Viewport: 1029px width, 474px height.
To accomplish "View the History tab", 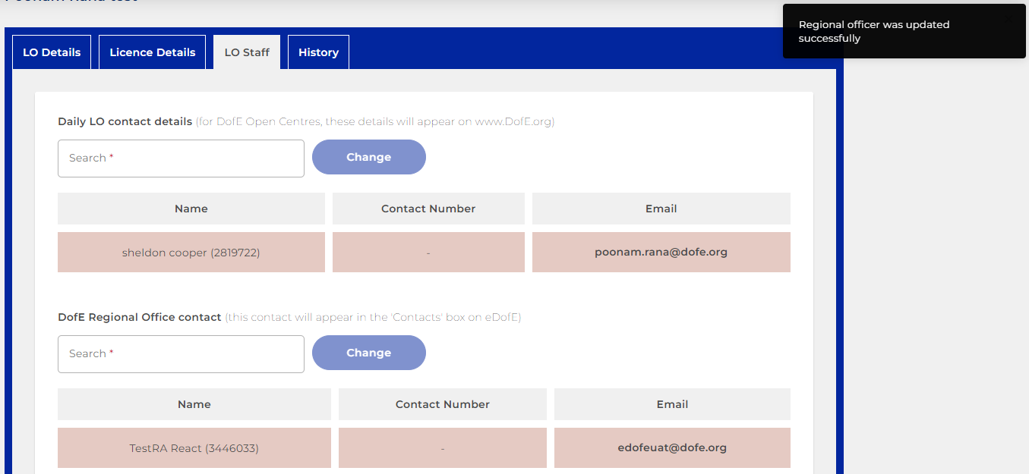I will [318, 52].
